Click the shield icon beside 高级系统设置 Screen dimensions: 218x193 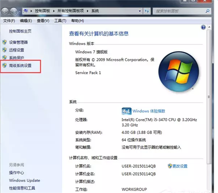(x=4, y=65)
